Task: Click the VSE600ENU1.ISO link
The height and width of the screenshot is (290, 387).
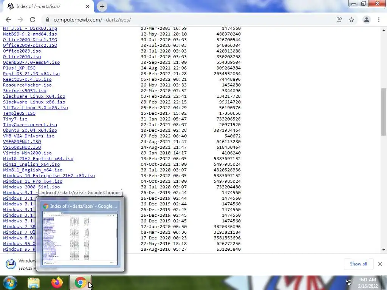Action: point(22,142)
